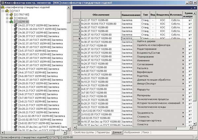Switch to Свойства группы tab

click(x=84, y=132)
